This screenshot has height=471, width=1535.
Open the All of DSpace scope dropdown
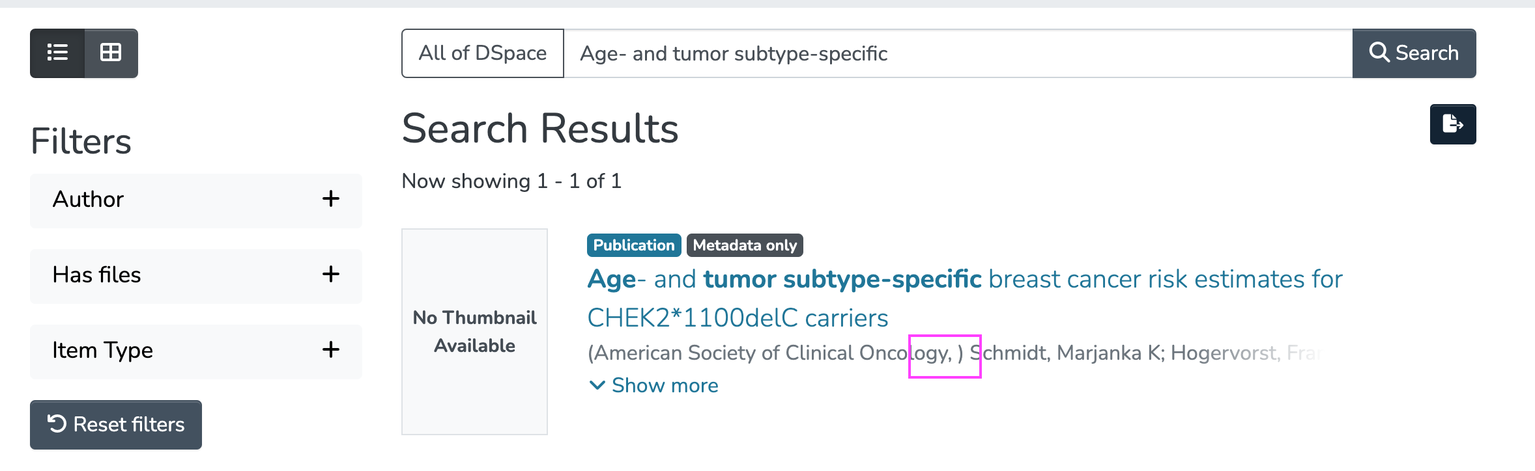click(482, 53)
